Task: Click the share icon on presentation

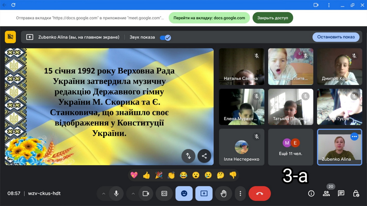Action: 204,156
